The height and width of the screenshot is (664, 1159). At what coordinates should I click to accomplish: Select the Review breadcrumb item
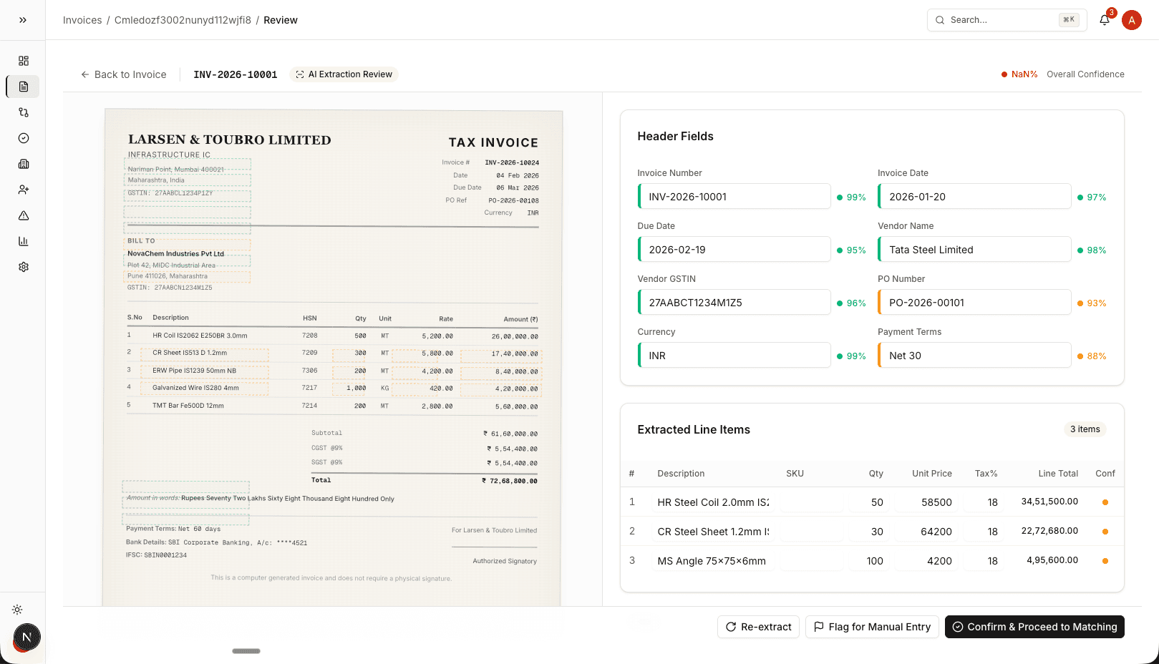(x=280, y=20)
